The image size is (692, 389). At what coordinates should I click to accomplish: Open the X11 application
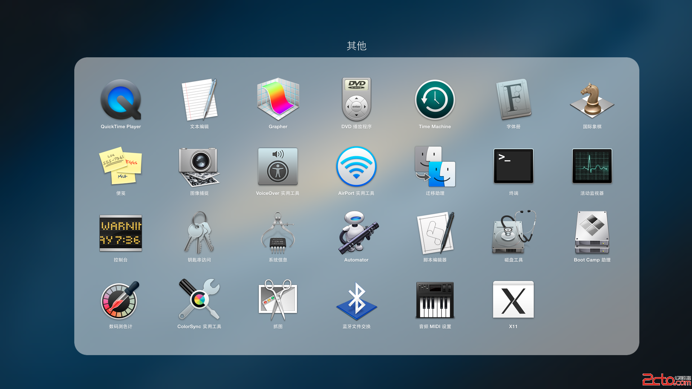[x=513, y=300]
